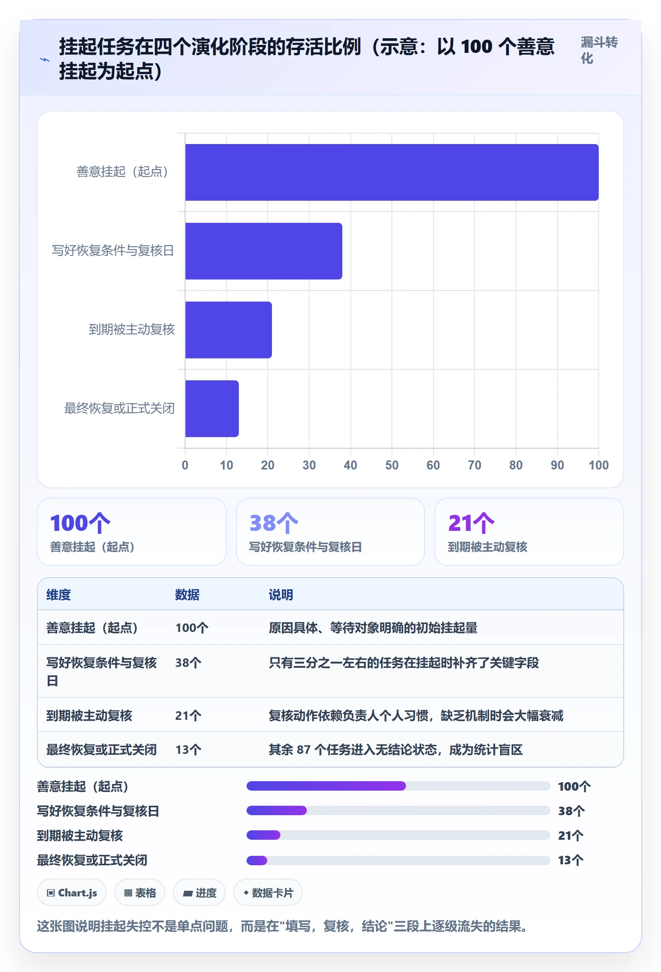Click the 善意挂起（起点）progress bar
This screenshot has width=661, height=972.
click(x=398, y=786)
